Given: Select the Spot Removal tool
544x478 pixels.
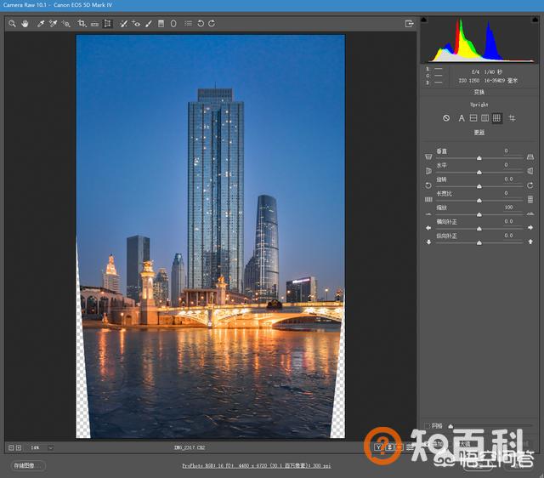Looking at the screenshot, I should coord(123,24).
